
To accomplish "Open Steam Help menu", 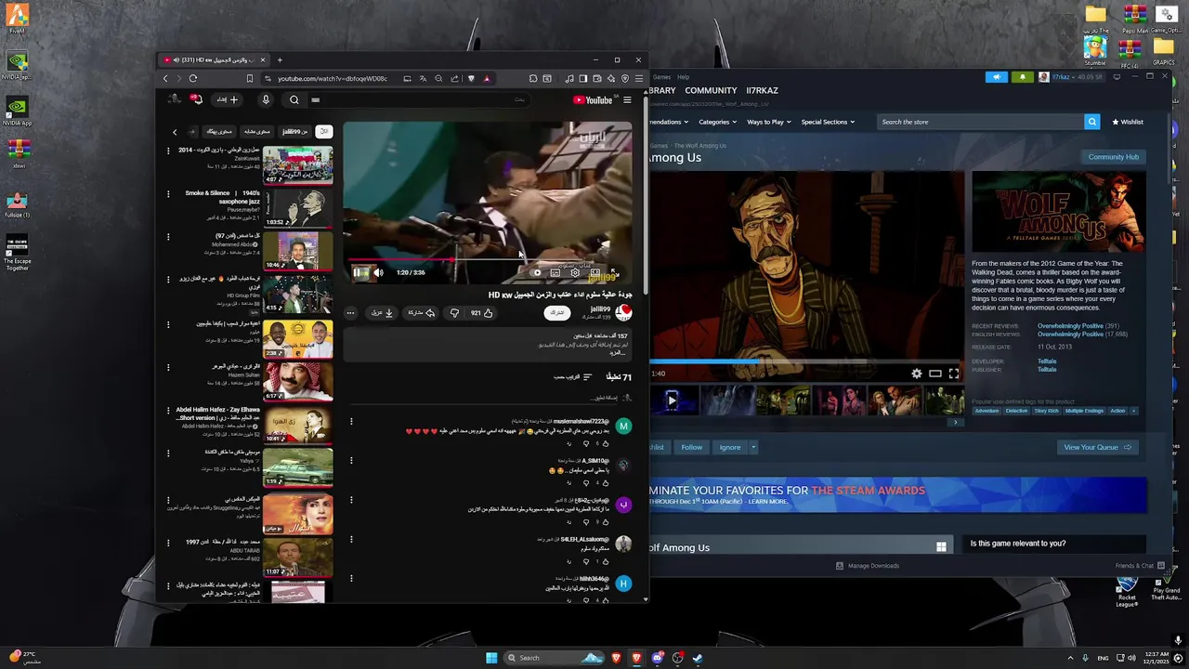I will click(683, 77).
